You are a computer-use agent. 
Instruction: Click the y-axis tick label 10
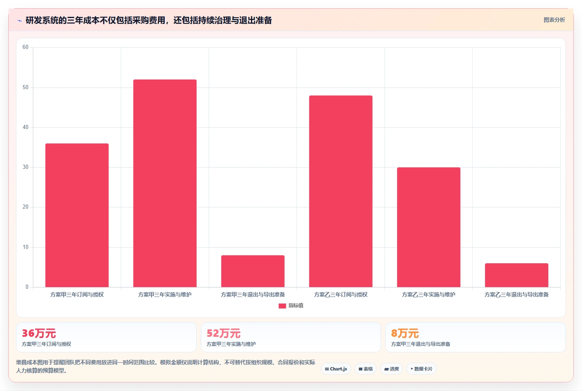point(25,247)
